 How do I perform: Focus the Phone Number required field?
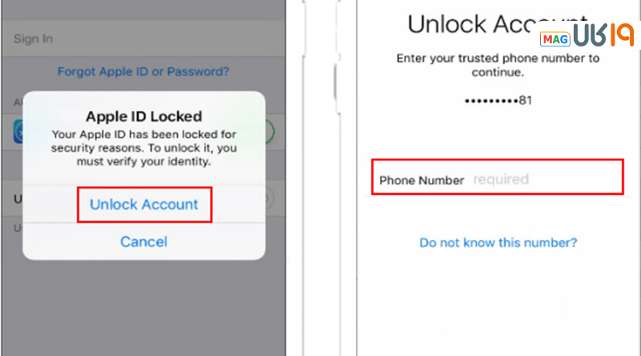(x=542, y=180)
